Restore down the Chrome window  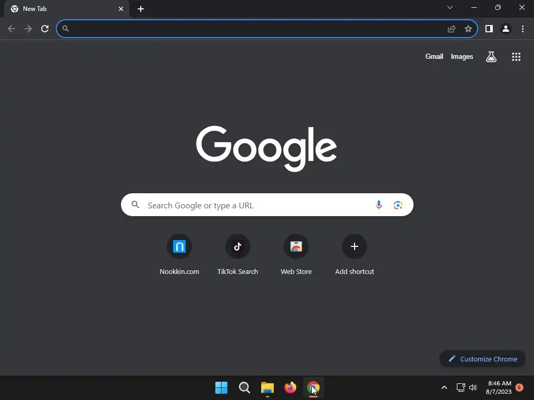tap(498, 7)
